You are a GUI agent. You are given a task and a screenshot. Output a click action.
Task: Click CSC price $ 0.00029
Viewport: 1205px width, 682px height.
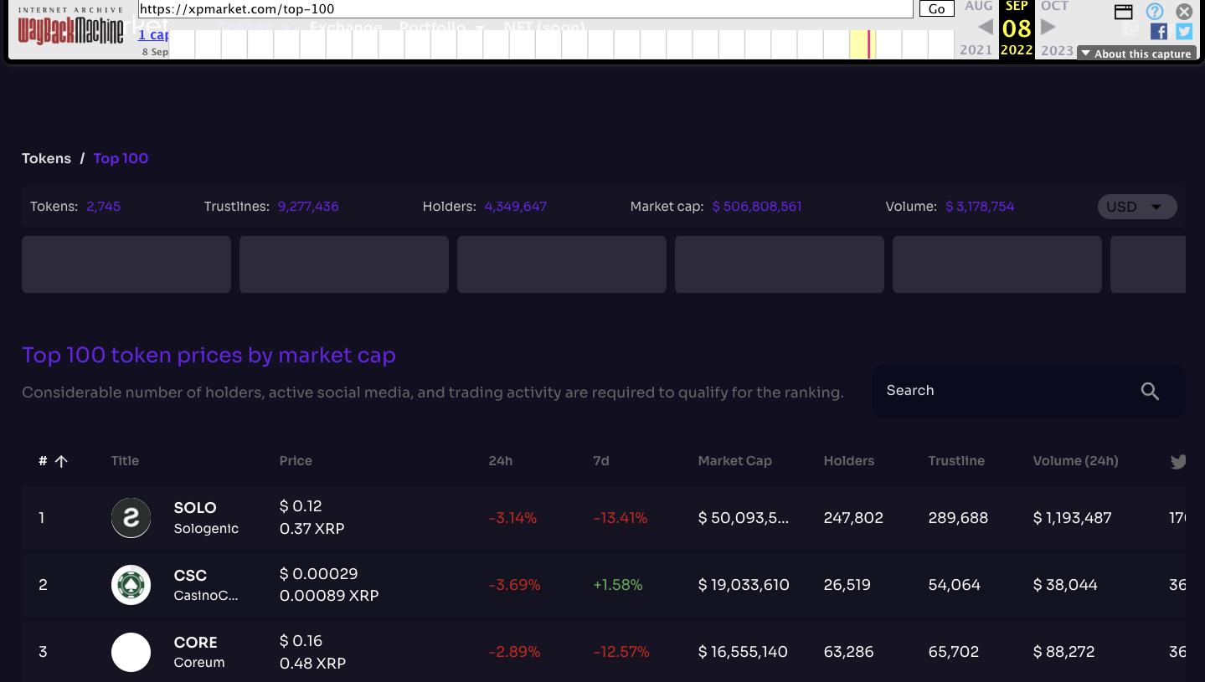point(319,574)
